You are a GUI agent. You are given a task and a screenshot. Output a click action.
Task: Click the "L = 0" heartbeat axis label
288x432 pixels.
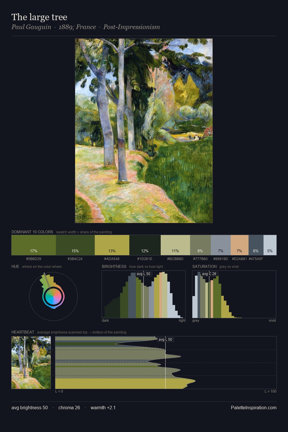click(x=59, y=391)
